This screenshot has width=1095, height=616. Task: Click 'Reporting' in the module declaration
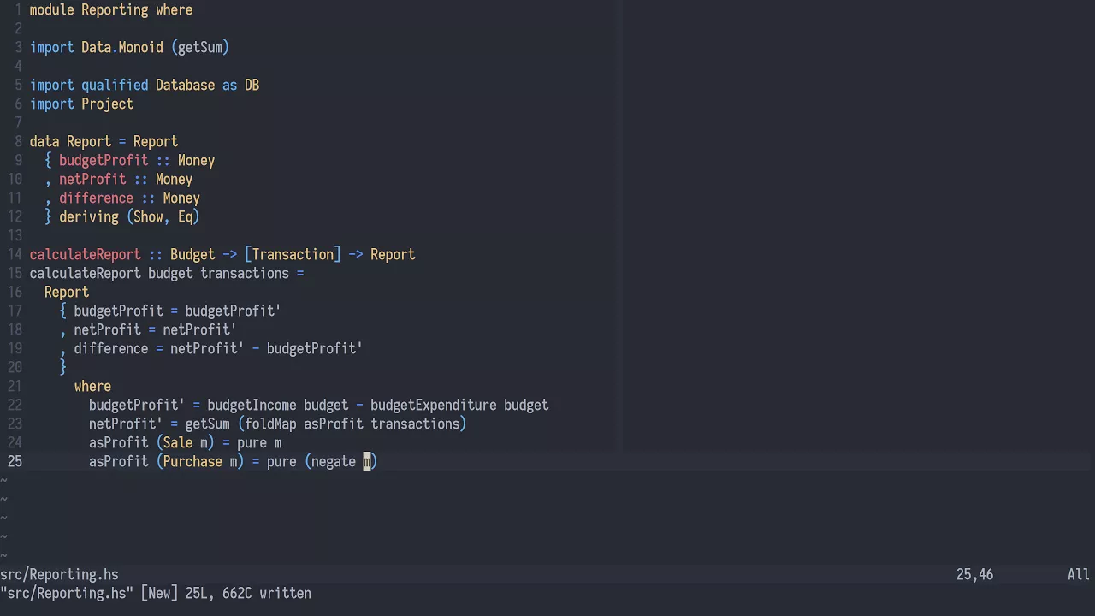pos(115,10)
